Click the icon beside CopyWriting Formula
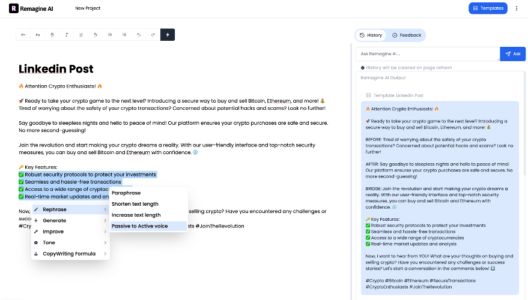528x300 pixels. tap(36, 254)
